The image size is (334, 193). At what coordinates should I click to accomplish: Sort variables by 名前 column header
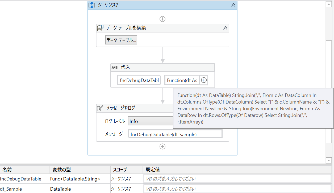(x=25, y=170)
